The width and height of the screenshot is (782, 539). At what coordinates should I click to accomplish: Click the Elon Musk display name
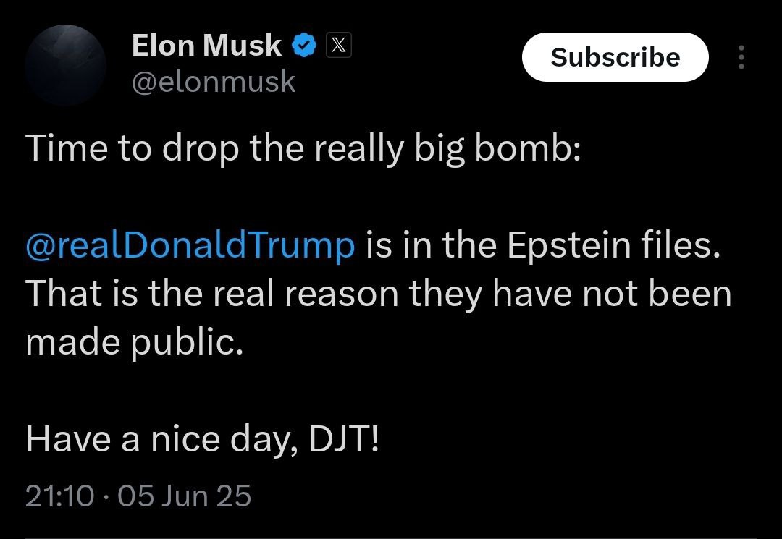(x=206, y=46)
